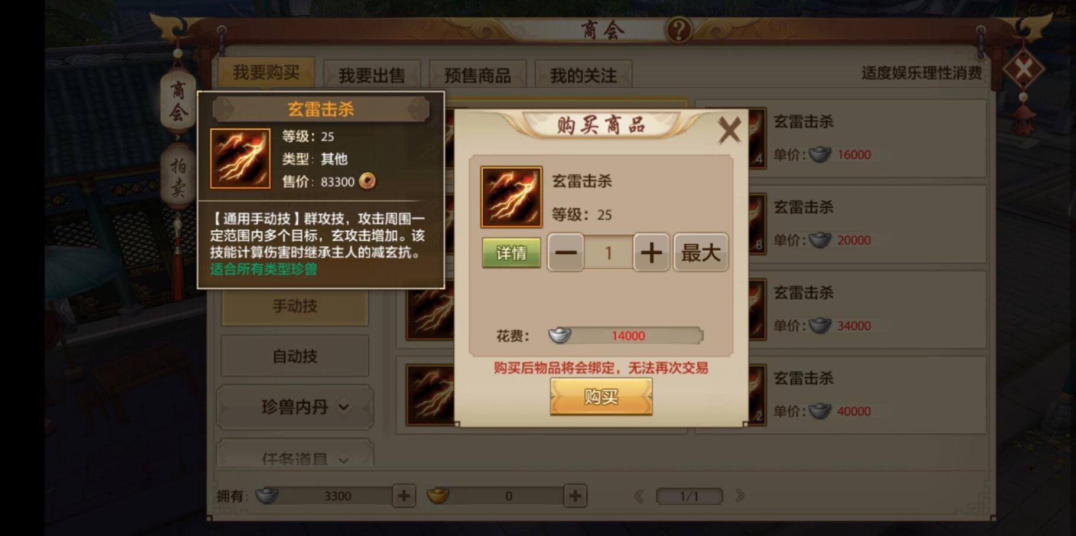1076x536 pixels.
Task: Switch to 我要出售 tab
Action: click(x=372, y=75)
